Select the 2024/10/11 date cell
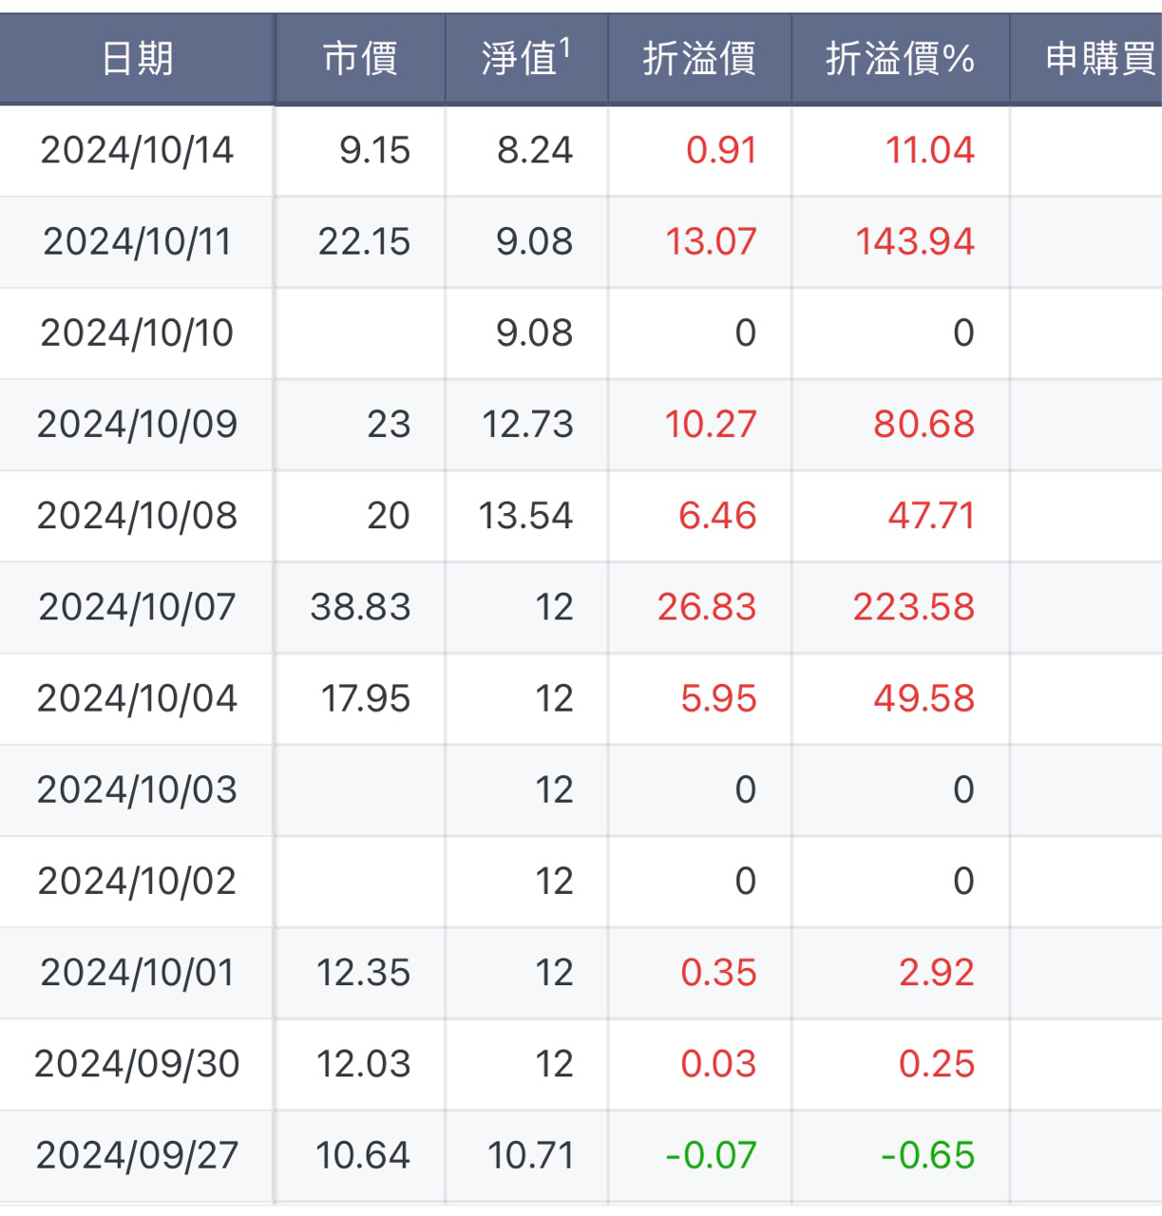 click(137, 241)
